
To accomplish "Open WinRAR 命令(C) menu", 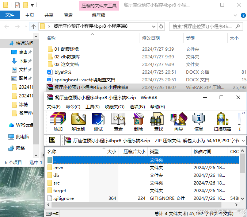I will [73, 107].
